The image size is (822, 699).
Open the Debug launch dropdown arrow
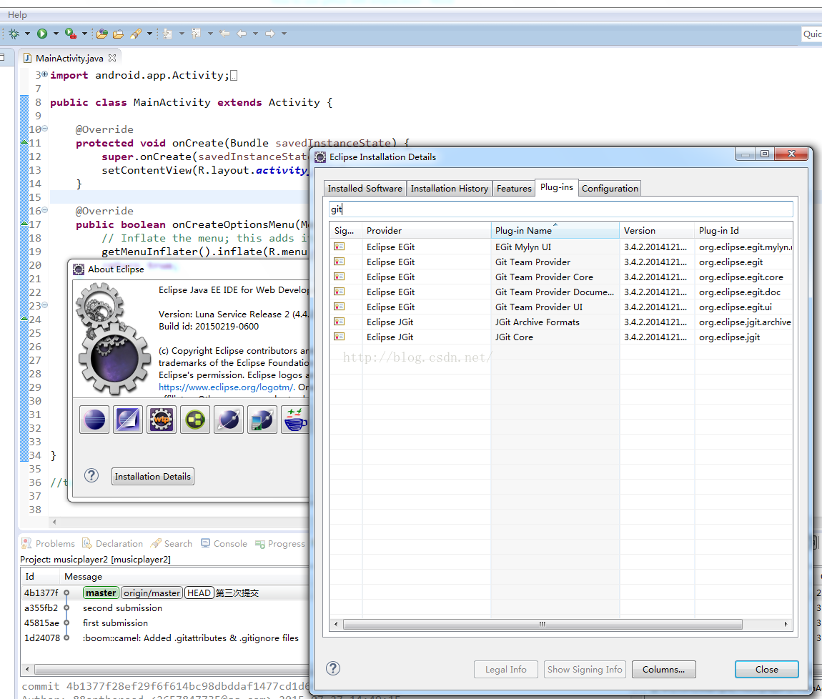click(x=27, y=34)
